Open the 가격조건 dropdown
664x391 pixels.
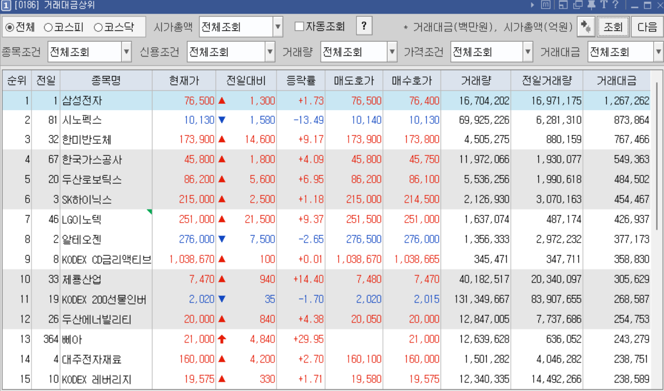(x=527, y=53)
